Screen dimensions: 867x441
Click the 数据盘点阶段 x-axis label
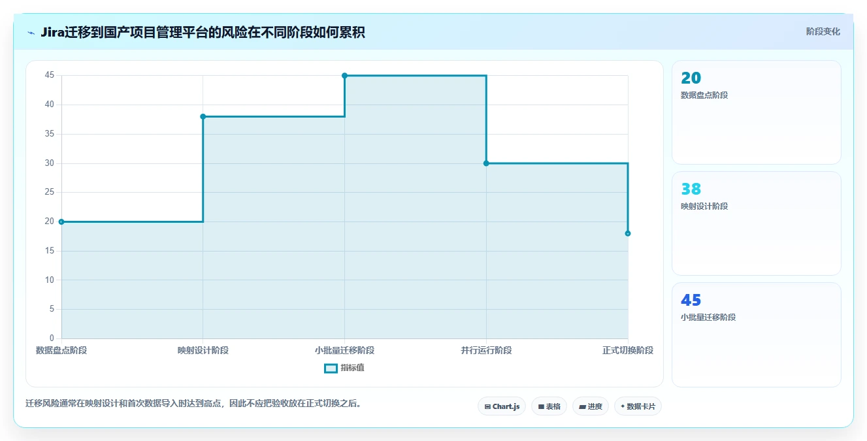61,350
